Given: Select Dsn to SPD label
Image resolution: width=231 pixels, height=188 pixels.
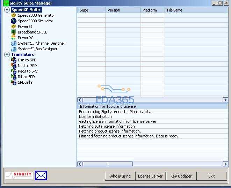Looking at the screenshot, I should click(27, 60).
